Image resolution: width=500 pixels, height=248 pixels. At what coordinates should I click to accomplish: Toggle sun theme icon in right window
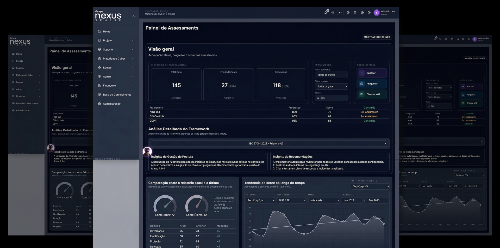point(440,39)
